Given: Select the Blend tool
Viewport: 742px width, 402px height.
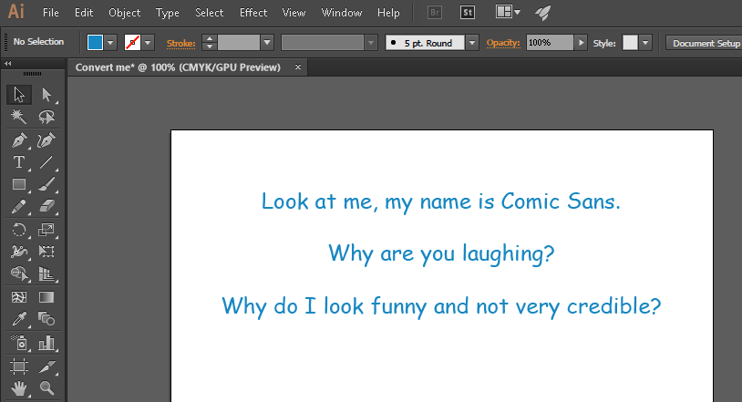Looking at the screenshot, I should pos(46,319).
